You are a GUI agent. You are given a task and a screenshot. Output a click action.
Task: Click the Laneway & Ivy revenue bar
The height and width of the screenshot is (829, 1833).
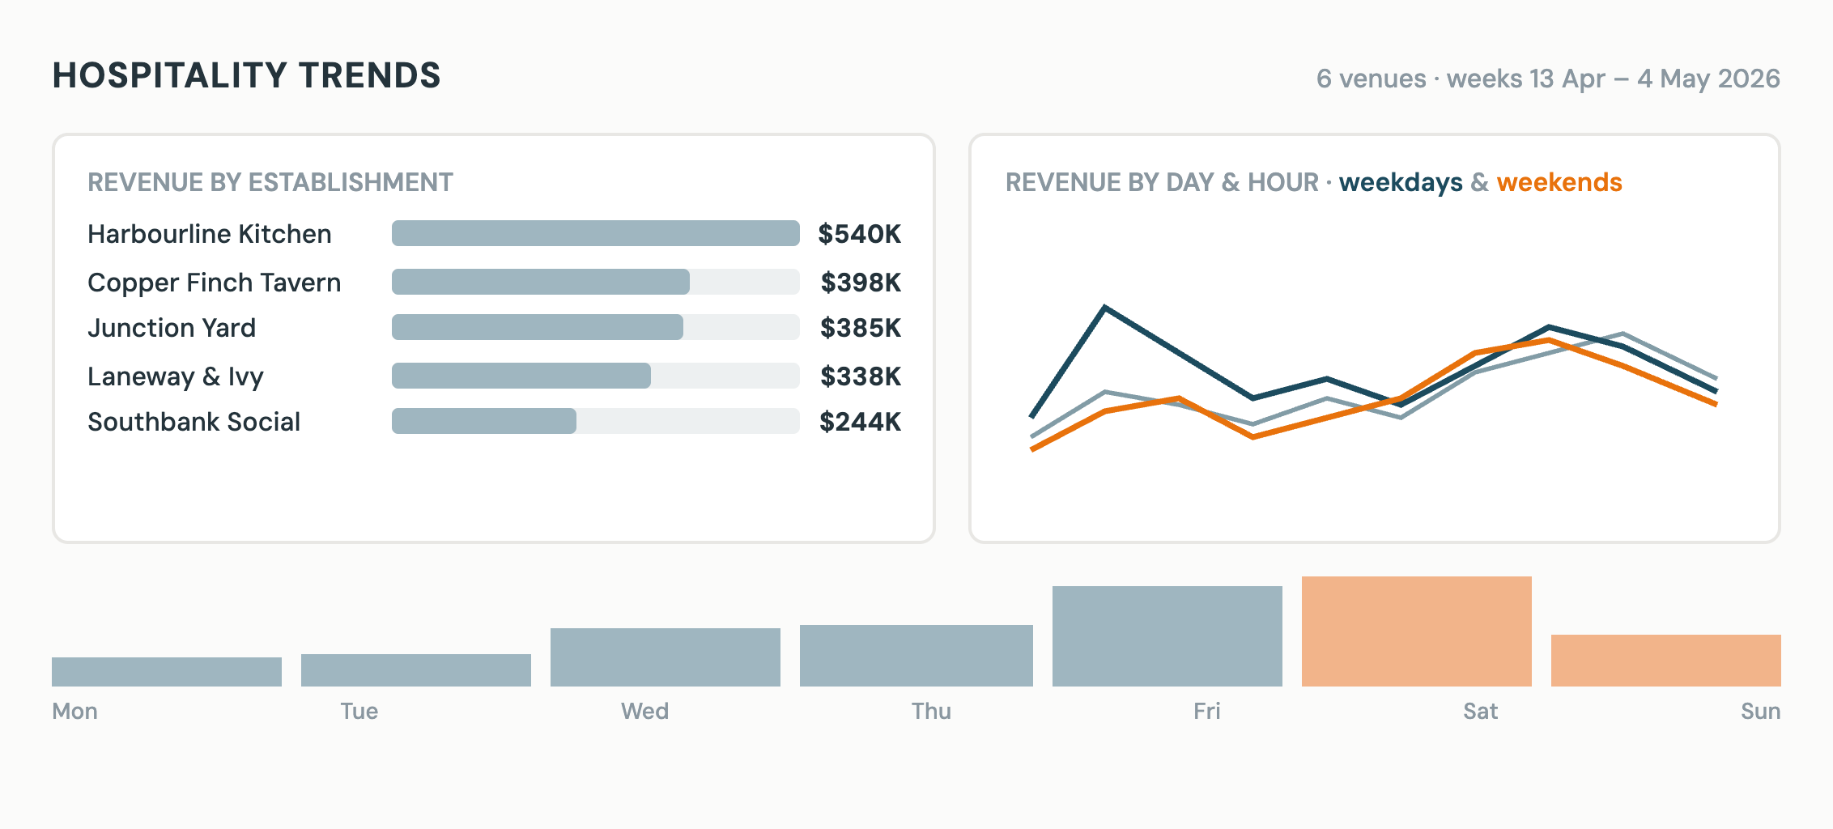point(521,376)
